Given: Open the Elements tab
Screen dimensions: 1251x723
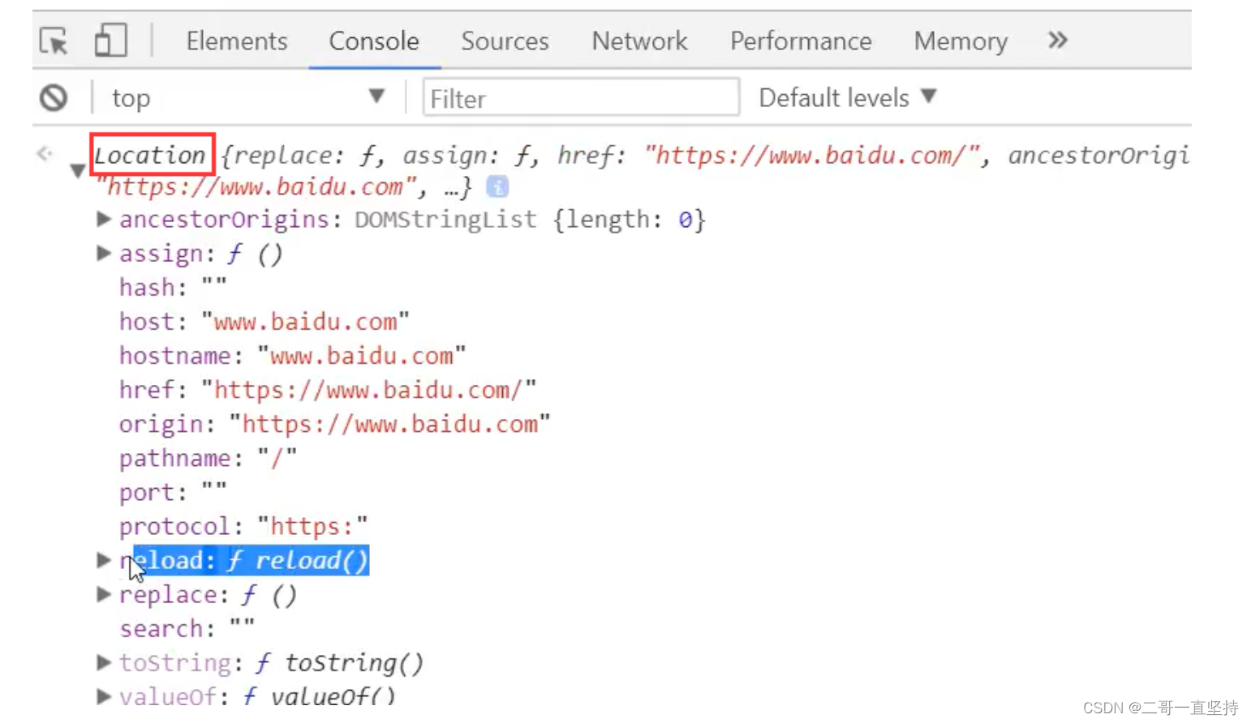Looking at the screenshot, I should [x=236, y=41].
